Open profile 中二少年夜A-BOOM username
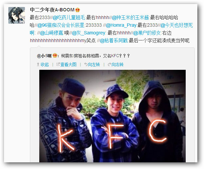This screenshot has width=204, height=169. (52, 10)
